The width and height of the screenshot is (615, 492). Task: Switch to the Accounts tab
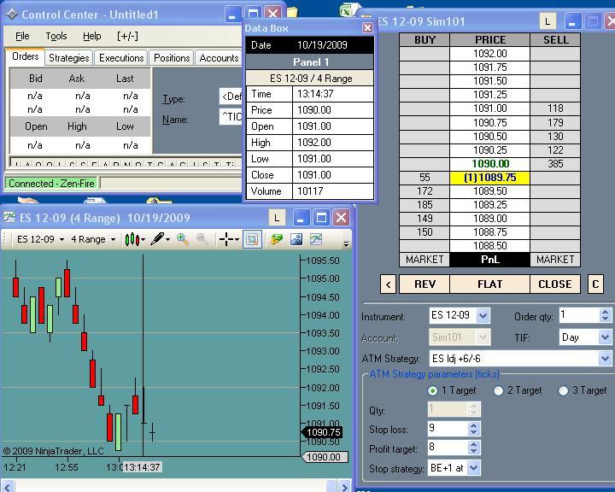219,58
